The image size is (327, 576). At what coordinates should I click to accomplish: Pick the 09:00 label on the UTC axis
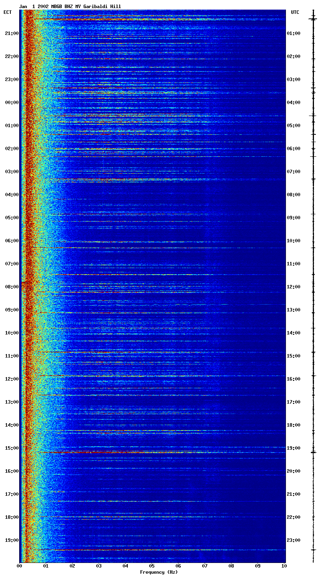click(x=294, y=218)
